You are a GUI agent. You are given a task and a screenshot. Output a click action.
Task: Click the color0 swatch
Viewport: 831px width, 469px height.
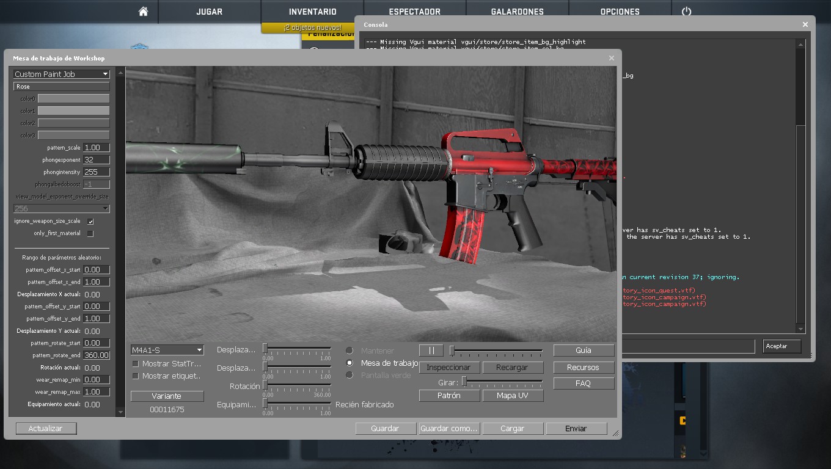click(74, 98)
